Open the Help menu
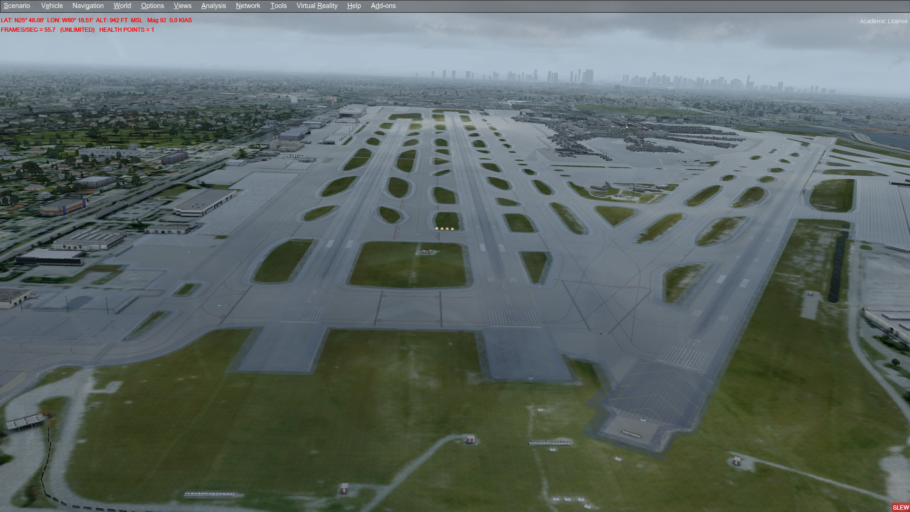 (354, 6)
